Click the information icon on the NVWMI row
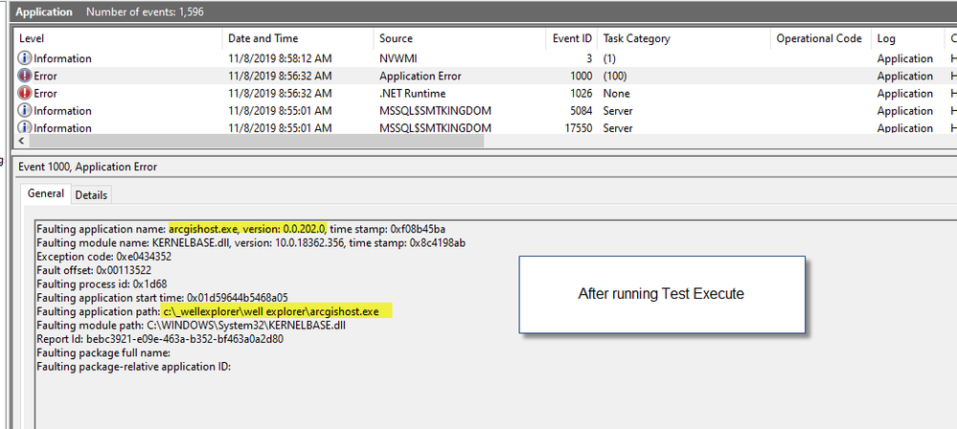 (25, 58)
